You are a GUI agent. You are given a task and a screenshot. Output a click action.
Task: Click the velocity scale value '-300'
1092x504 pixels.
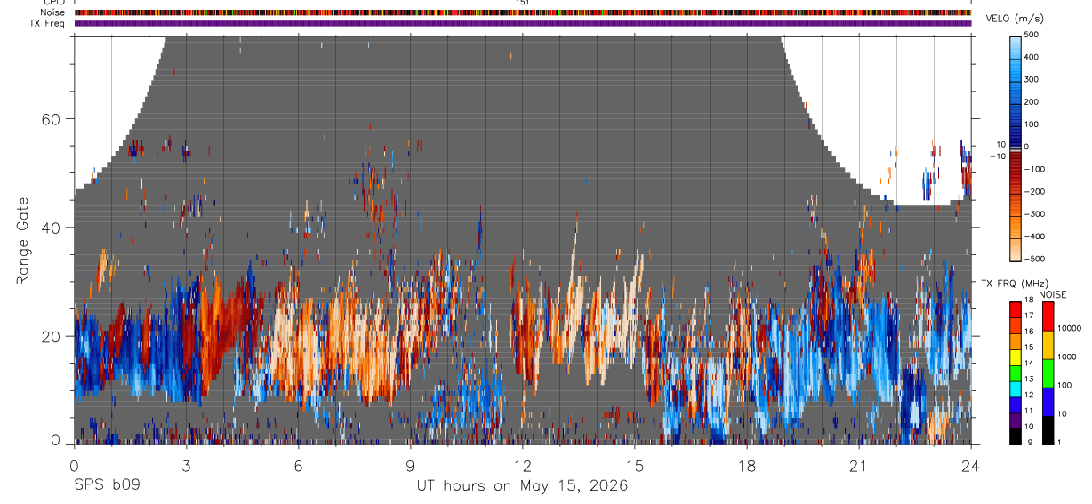pyautogui.click(x=1034, y=214)
